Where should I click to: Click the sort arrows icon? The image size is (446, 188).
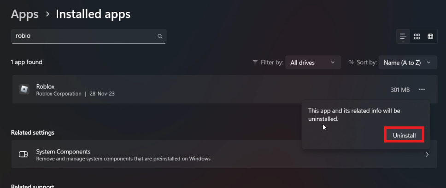coord(351,62)
